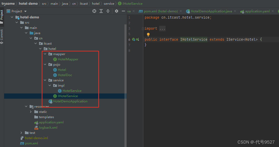Open the Commit tool window sidebar tab
279x147 pixels.
2,36
